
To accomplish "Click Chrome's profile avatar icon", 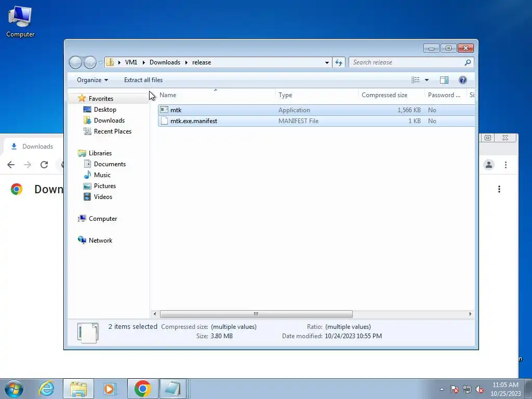I will point(488,165).
